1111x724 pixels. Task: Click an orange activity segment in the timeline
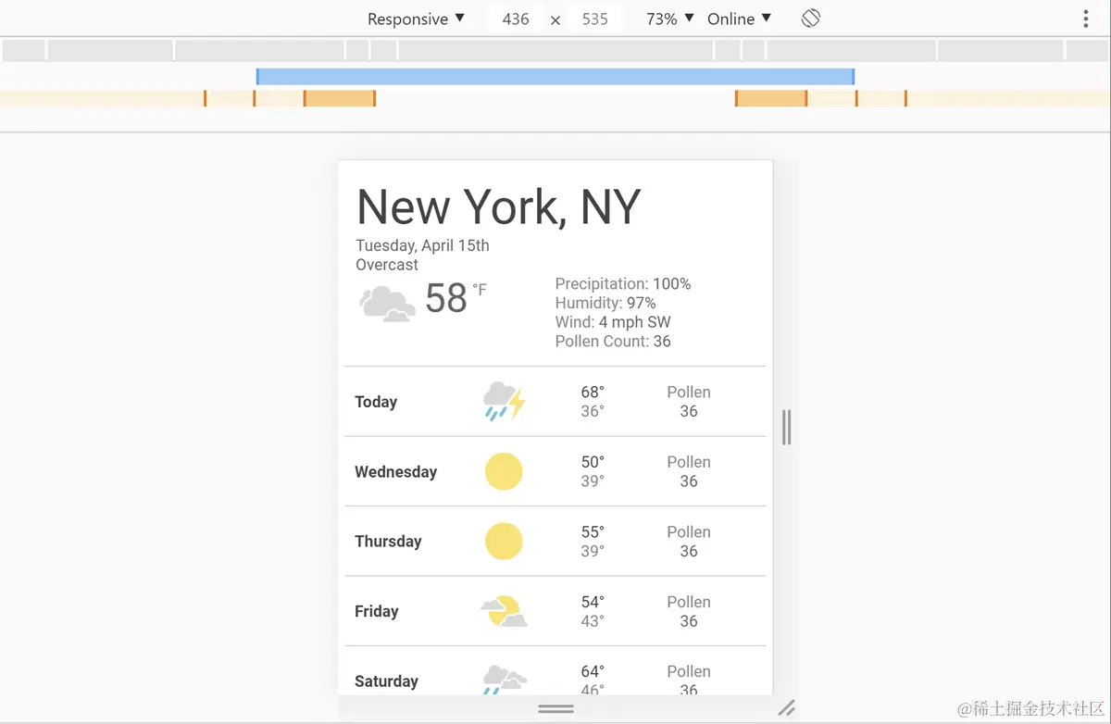click(x=339, y=97)
